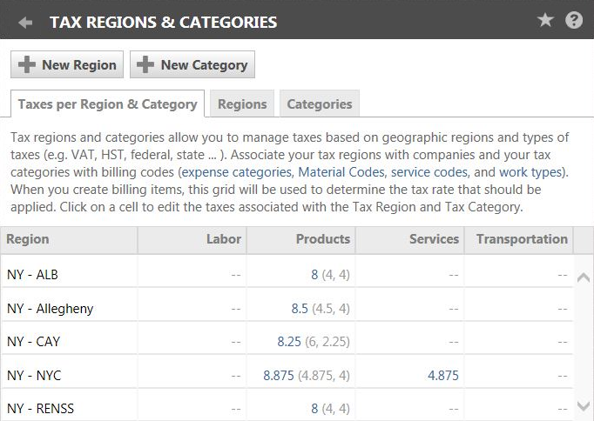Click the Region column header
The width and height of the screenshot is (594, 421).
pos(29,239)
